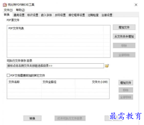Click 移除 button beside PDF file list
The height and width of the screenshot is (125, 144).
tap(124, 46)
